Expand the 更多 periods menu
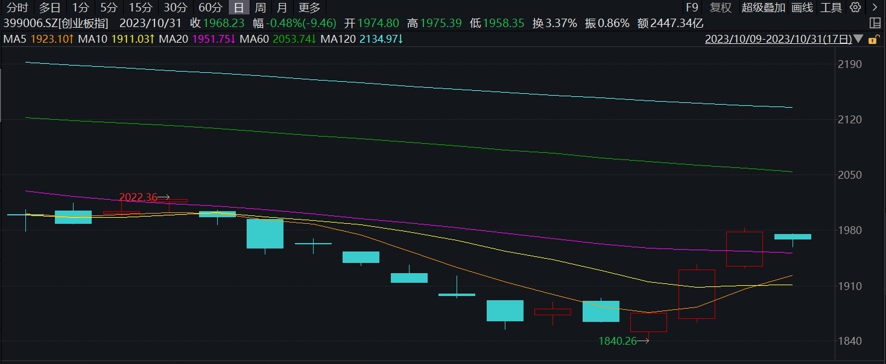Screen dimensions: 886x364 (x=309, y=8)
